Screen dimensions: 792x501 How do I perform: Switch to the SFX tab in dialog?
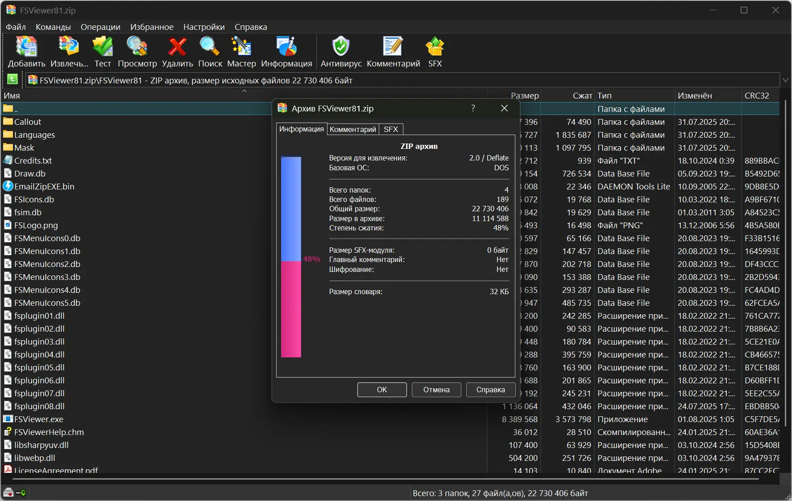[390, 129]
